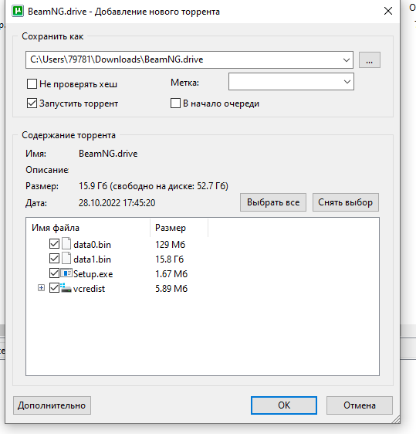The width and height of the screenshot is (416, 434).
Task: Click inside the save path field
Action: [x=183, y=59]
